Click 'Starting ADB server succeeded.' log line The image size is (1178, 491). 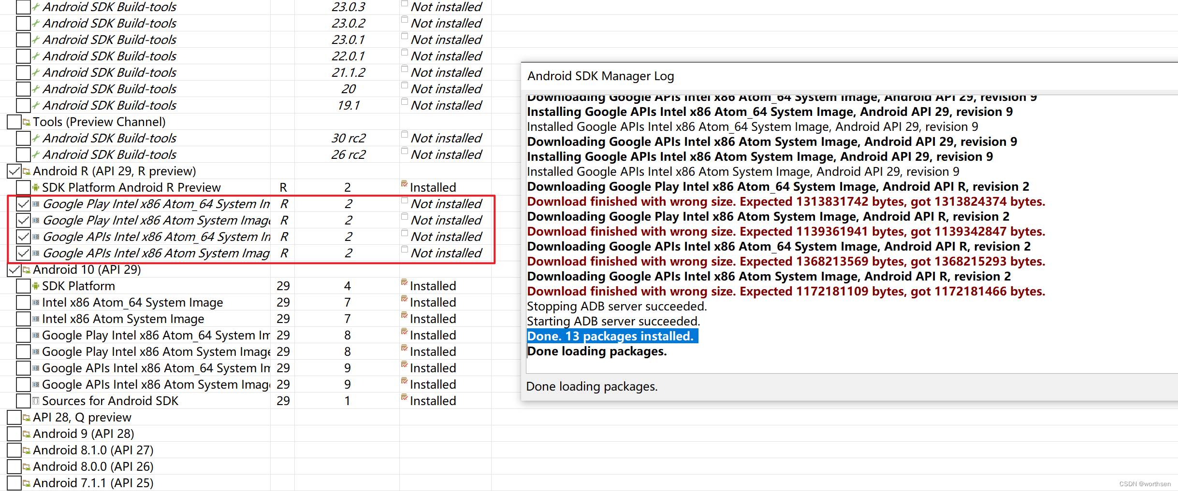pos(613,321)
